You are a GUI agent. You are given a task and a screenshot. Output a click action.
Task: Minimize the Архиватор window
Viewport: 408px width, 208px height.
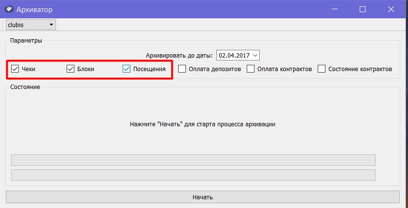pyautogui.click(x=335, y=9)
